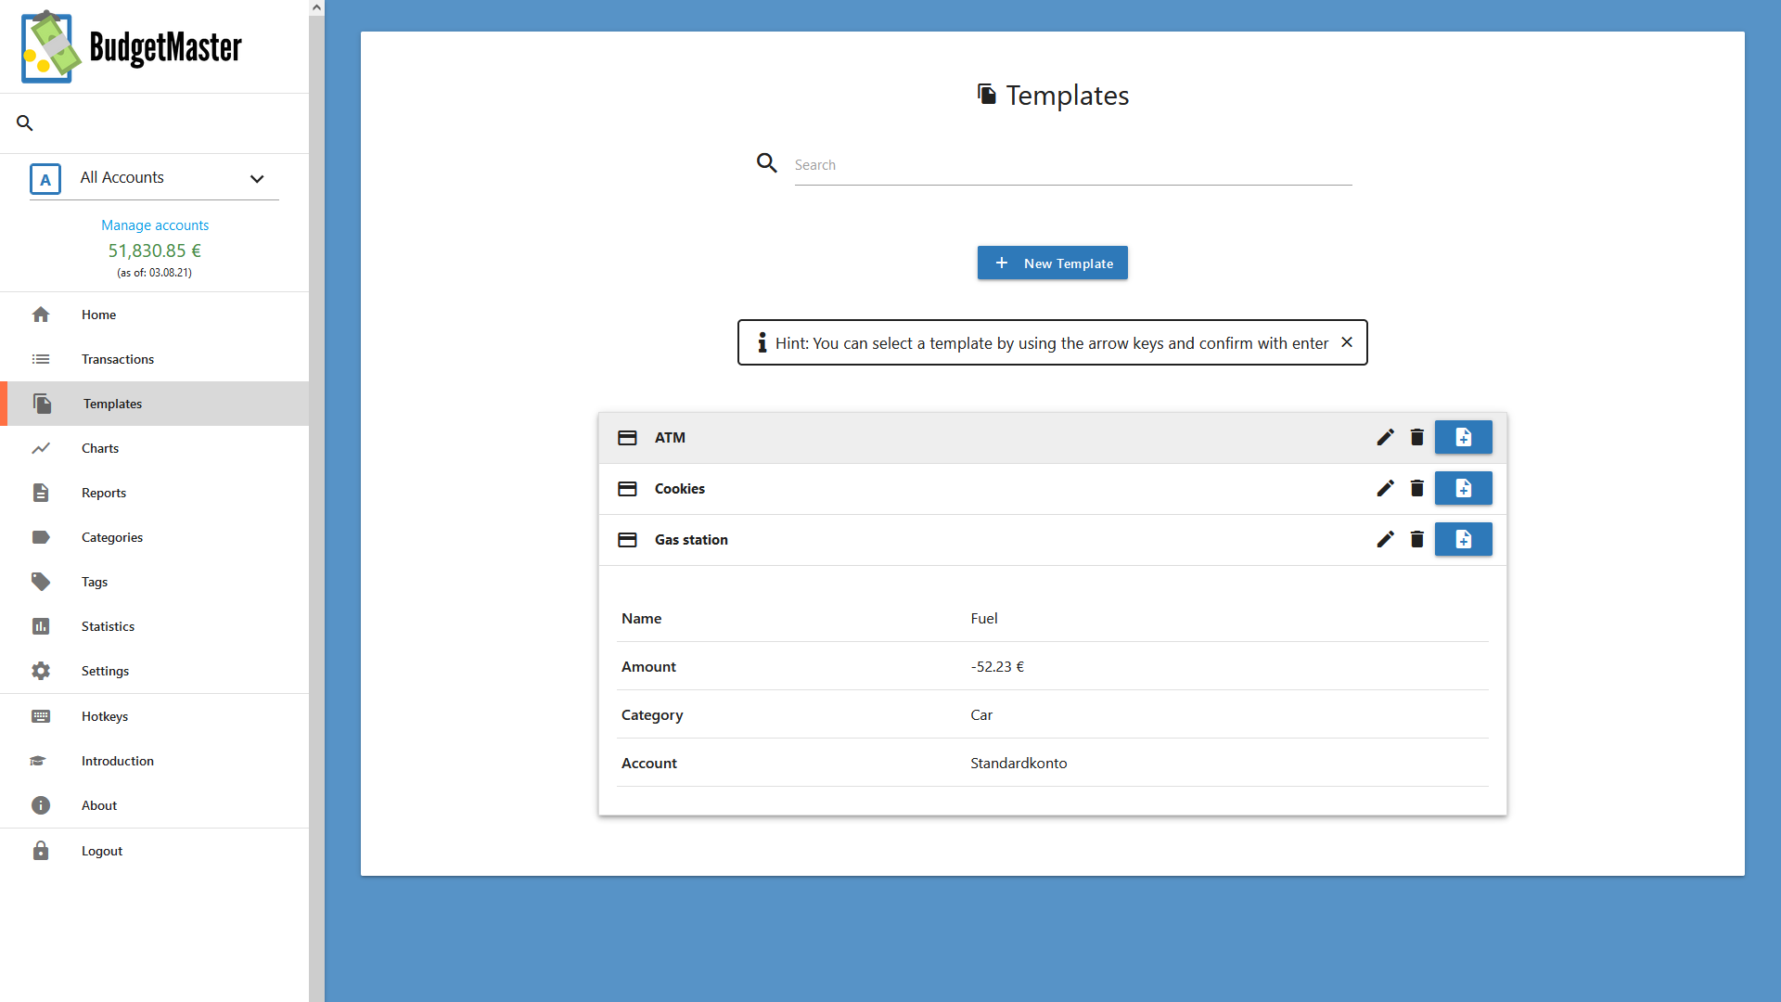Create transaction from Gas station template
The width and height of the screenshot is (1781, 1002).
[1464, 539]
